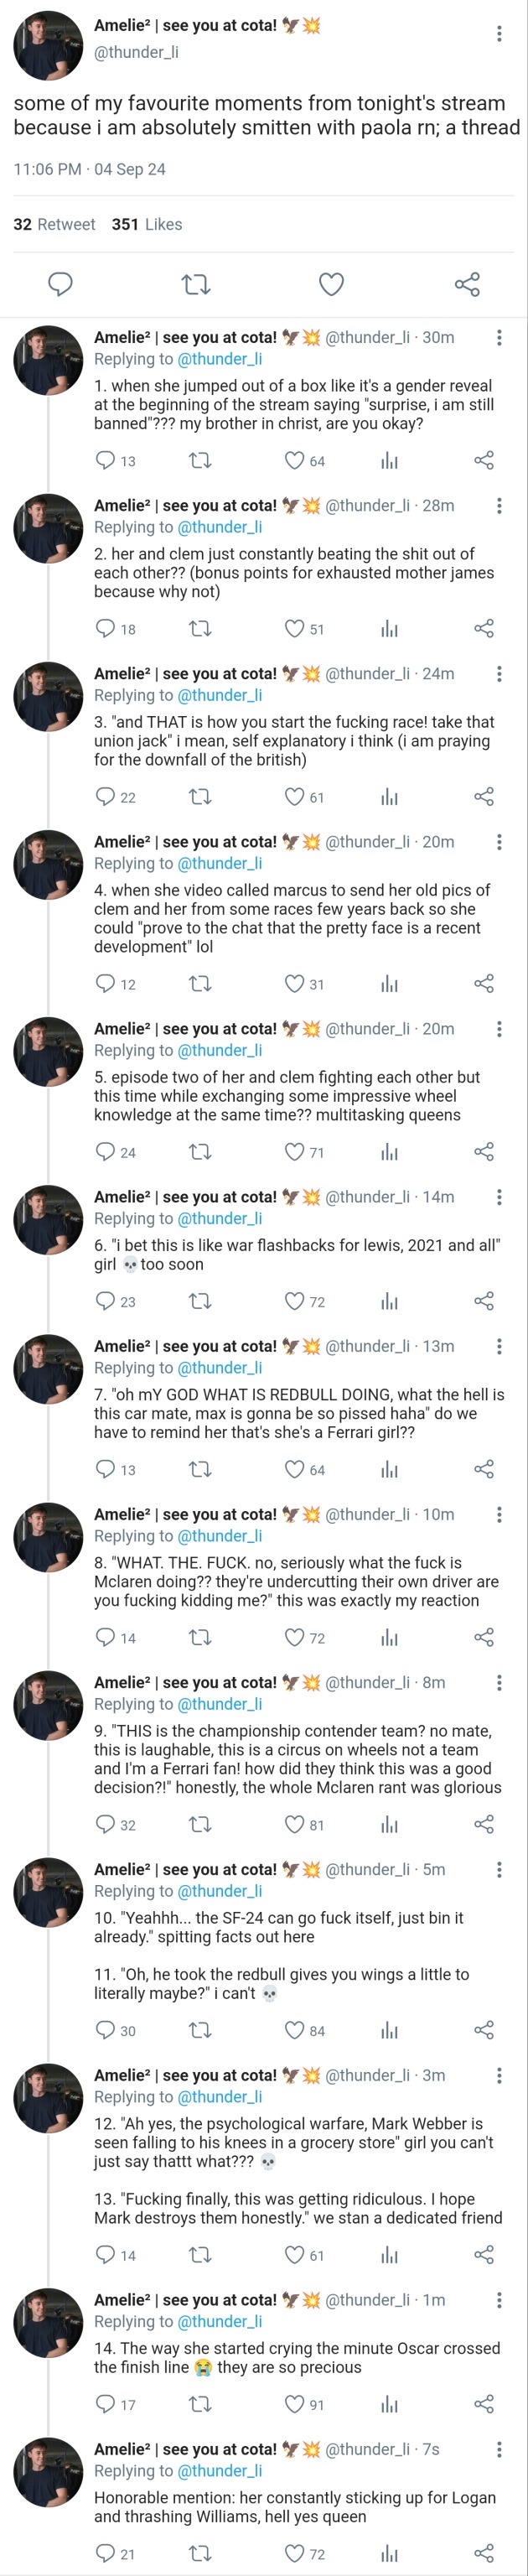View analytics for Mark Webber tweet
The width and height of the screenshot is (528, 2576).
pyautogui.click(x=389, y=2255)
